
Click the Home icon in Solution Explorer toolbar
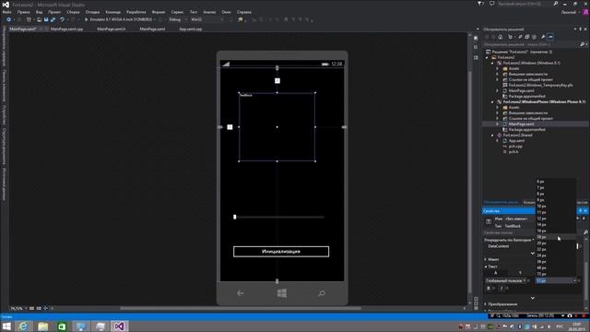(500, 37)
